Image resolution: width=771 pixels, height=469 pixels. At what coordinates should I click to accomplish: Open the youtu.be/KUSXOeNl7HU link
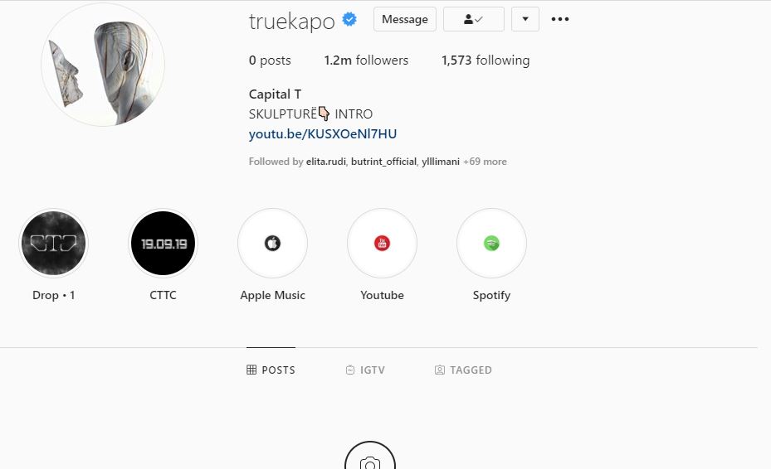pos(323,134)
